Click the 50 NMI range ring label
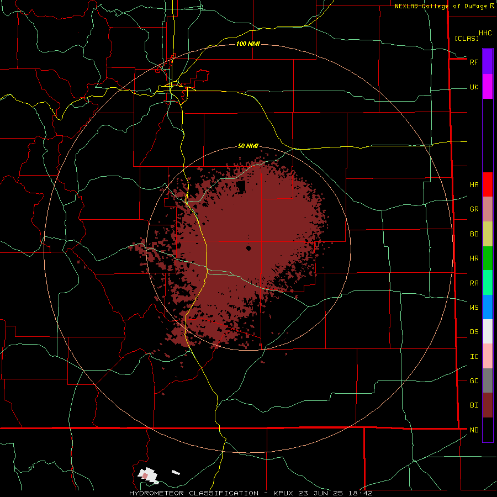The width and height of the screenshot is (497, 497). 248,146
